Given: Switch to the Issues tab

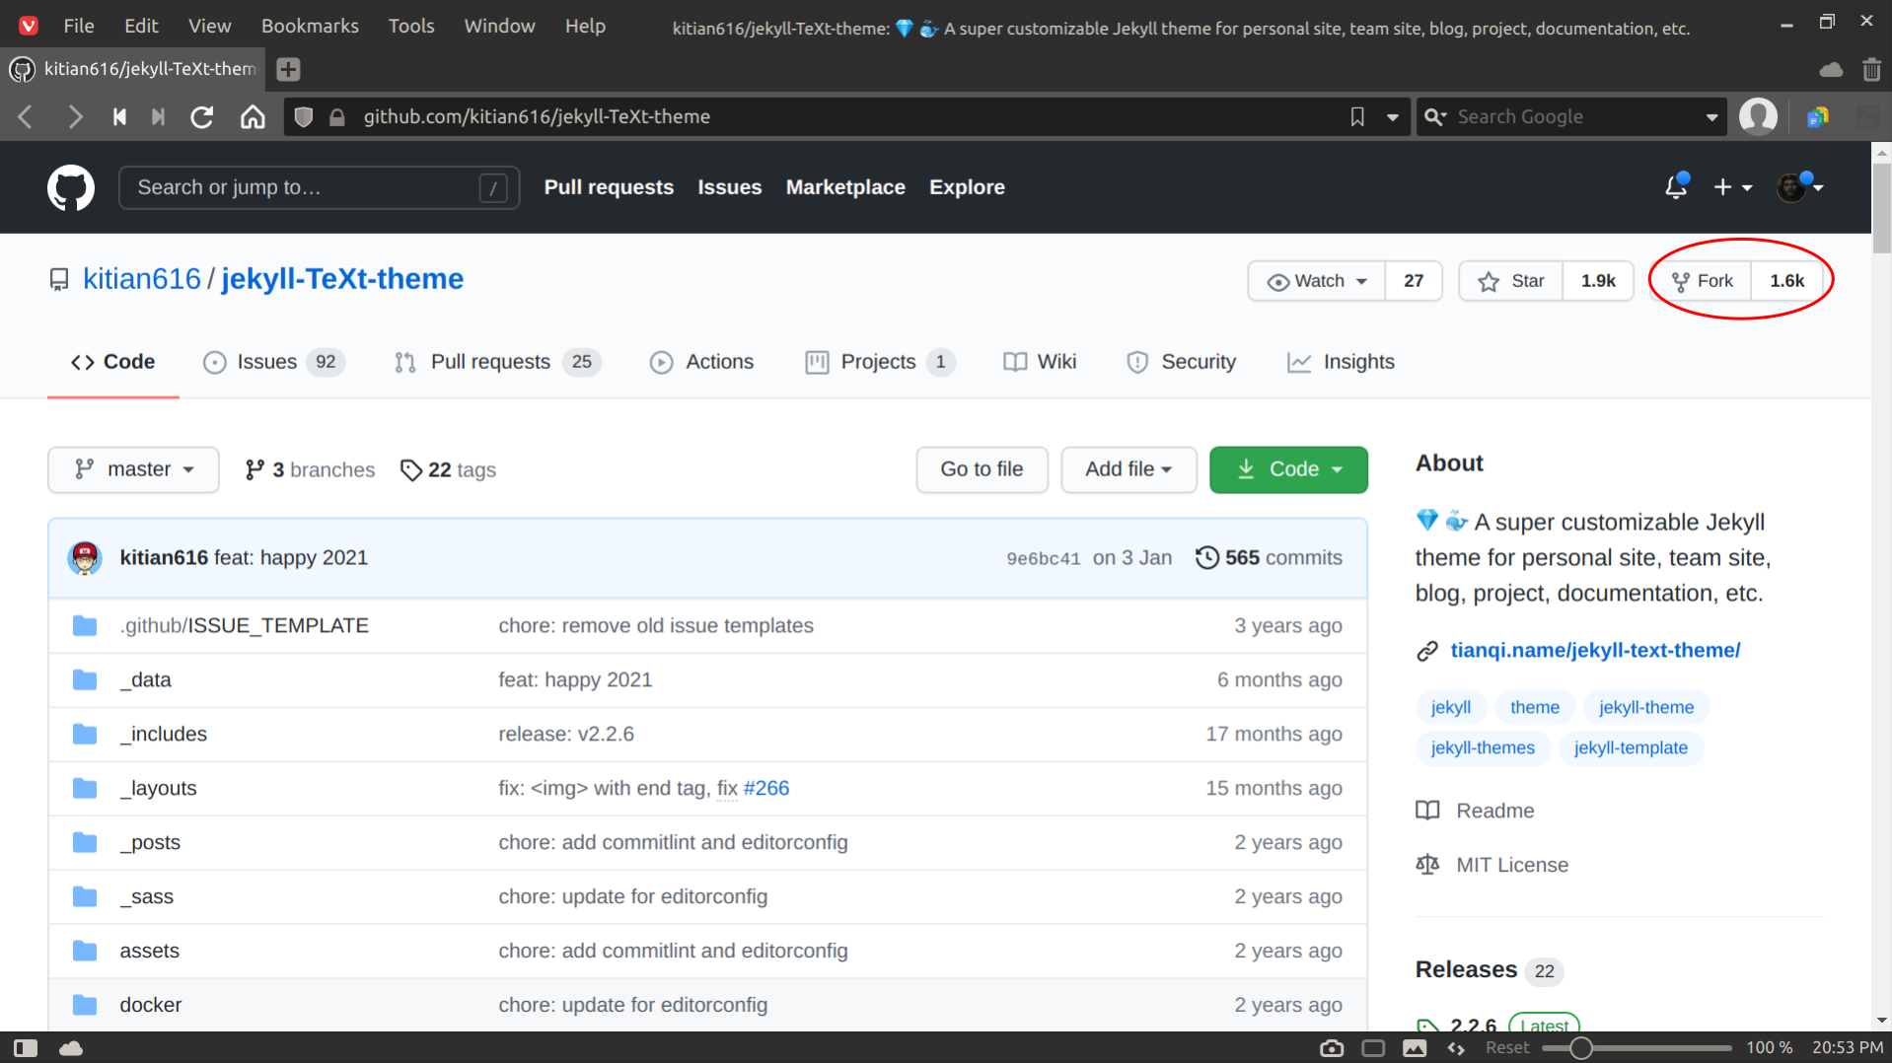Looking at the screenshot, I should (x=273, y=362).
